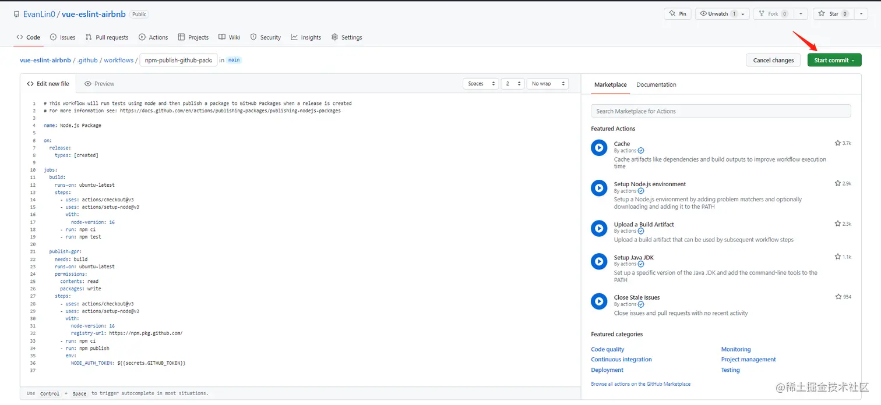This screenshot has height=405, width=881.
Task: Star the repository
Action: tap(833, 13)
